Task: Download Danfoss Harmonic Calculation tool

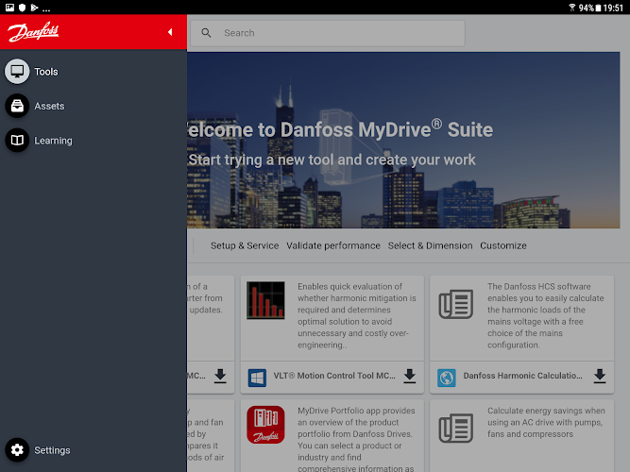Action: tap(600, 376)
